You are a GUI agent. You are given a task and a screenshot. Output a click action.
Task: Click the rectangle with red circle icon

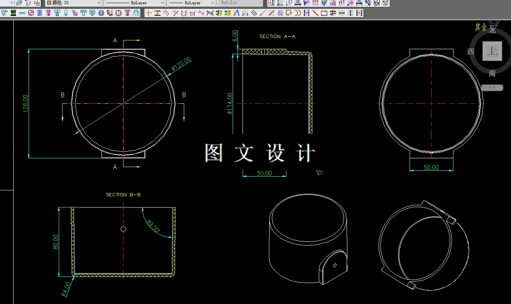289,13
